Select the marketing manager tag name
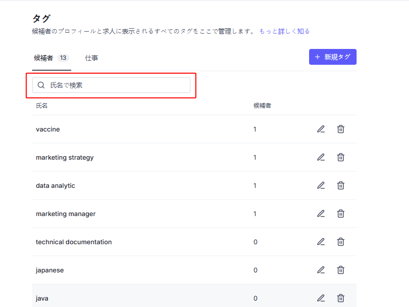 coord(66,214)
